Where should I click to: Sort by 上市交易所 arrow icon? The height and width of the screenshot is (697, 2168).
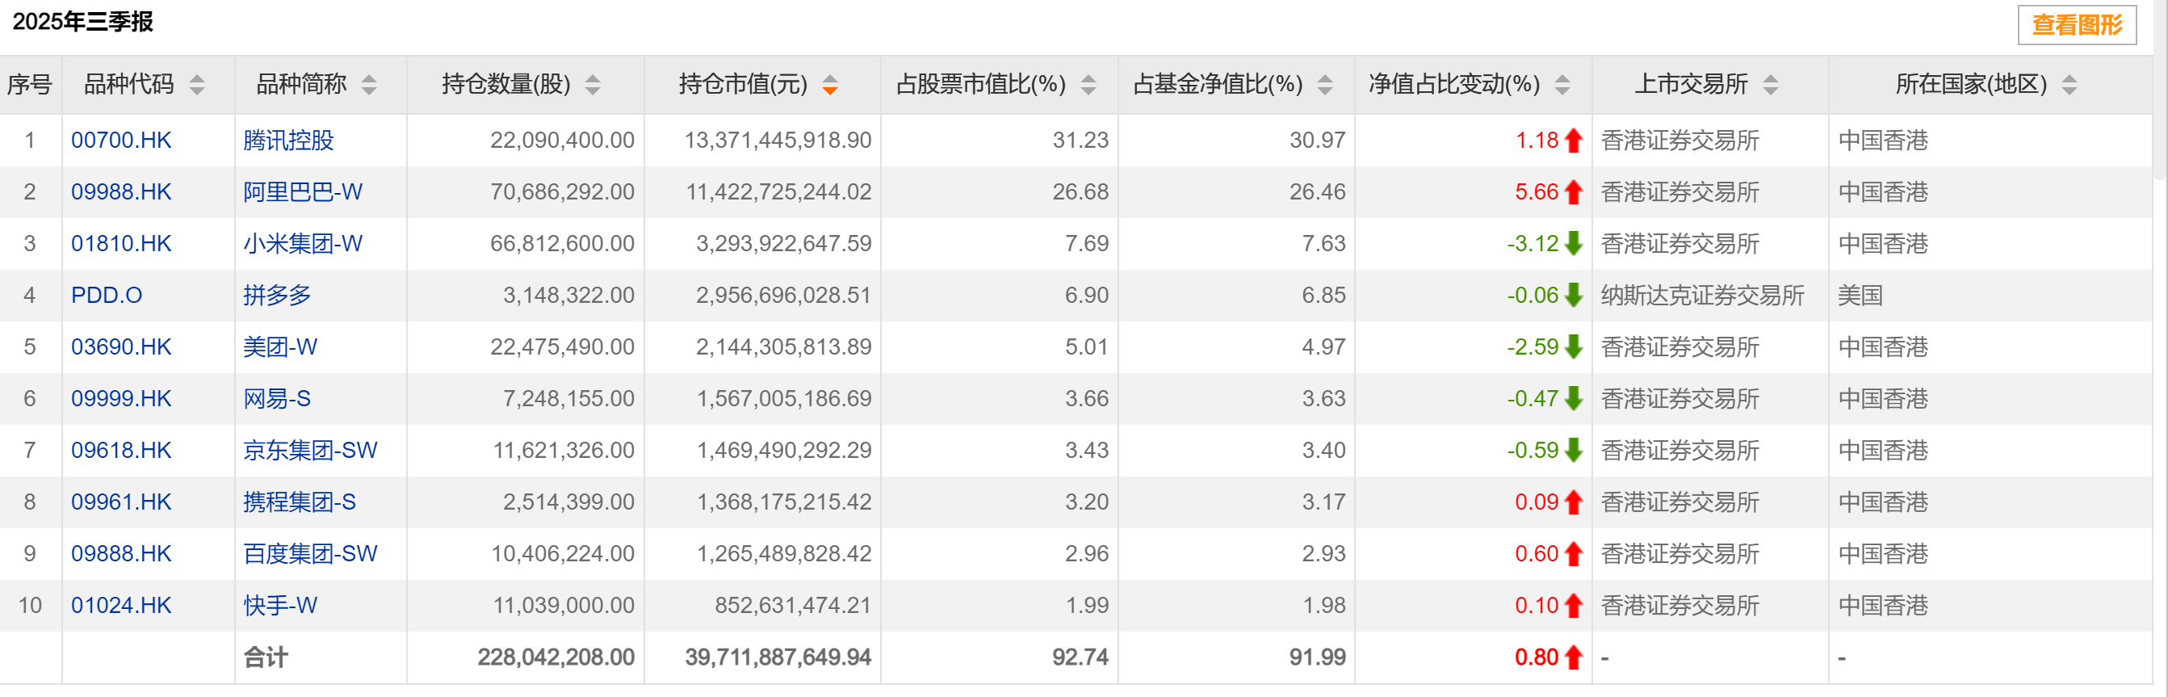[x=1771, y=84]
